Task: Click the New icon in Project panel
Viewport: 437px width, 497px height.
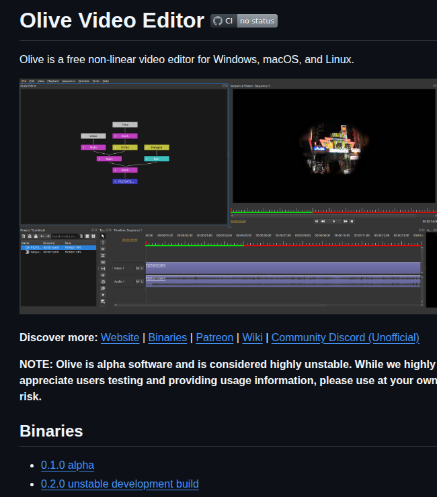Action: click(x=24, y=236)
